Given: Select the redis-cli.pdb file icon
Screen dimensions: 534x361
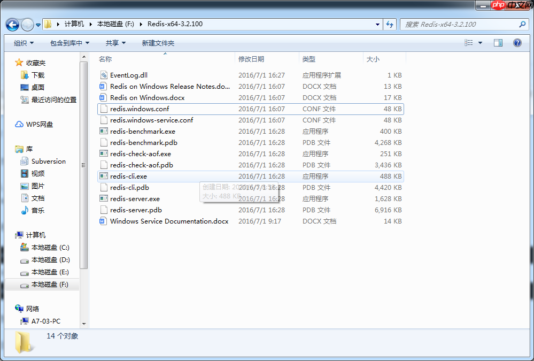Looking at the screenshot, I should pos(104,188).
